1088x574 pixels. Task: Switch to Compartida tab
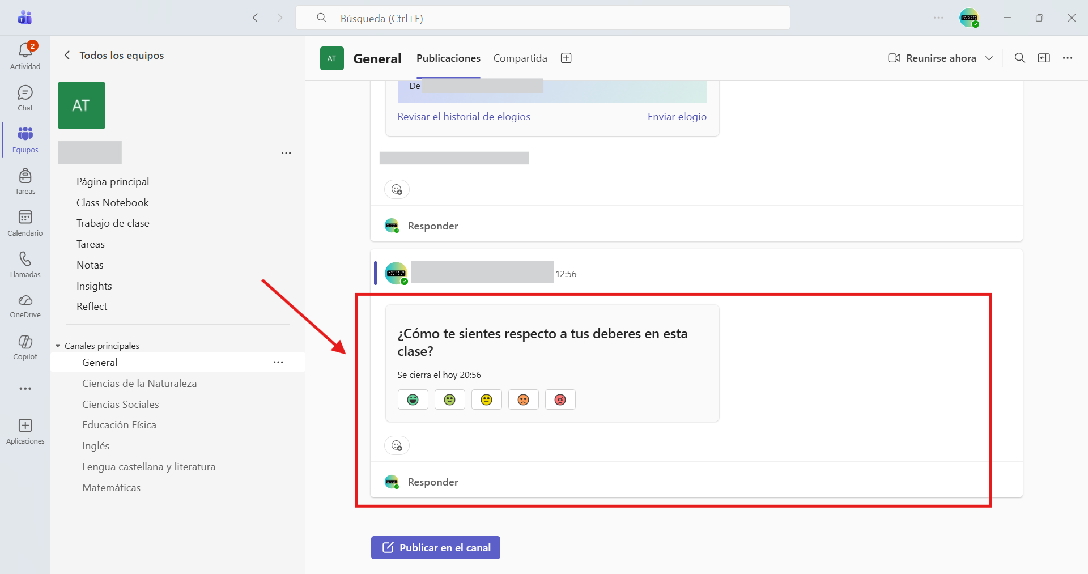[x=520, y=58]
